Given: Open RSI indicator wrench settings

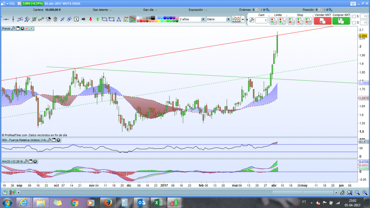Looking at the screenshot, I should [49, 140].
